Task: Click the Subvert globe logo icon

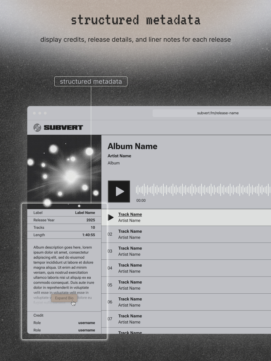Action: (37, 128)
